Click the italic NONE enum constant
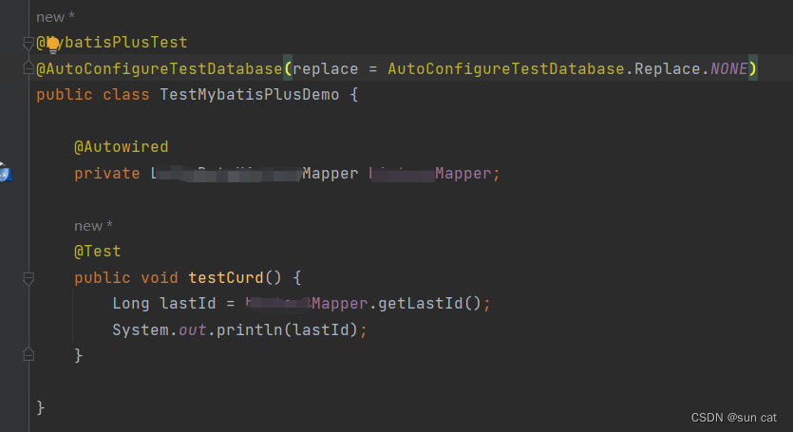The height and width of the screenshot is (432, 793). 727,68
